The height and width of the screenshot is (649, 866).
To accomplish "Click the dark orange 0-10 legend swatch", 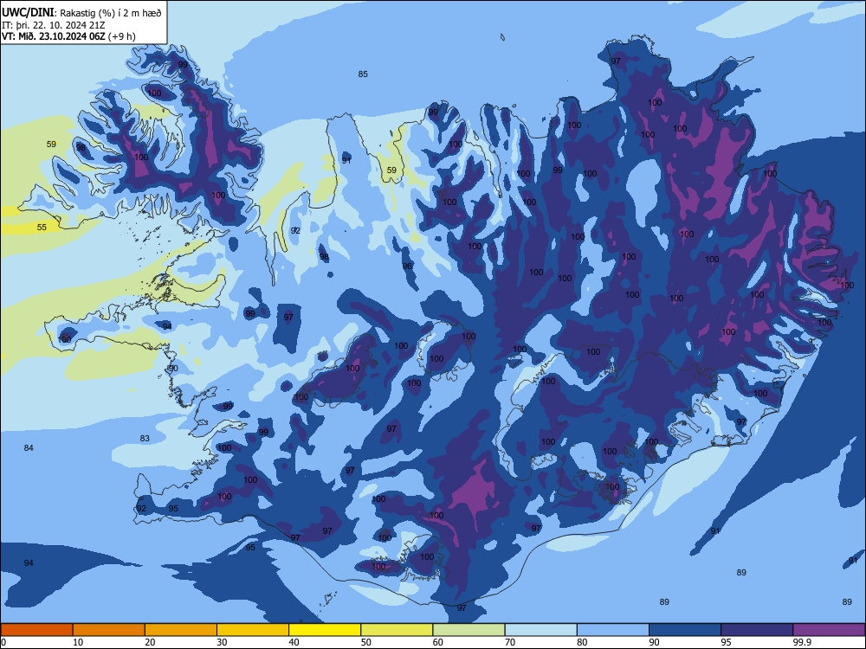I will 36,630.
